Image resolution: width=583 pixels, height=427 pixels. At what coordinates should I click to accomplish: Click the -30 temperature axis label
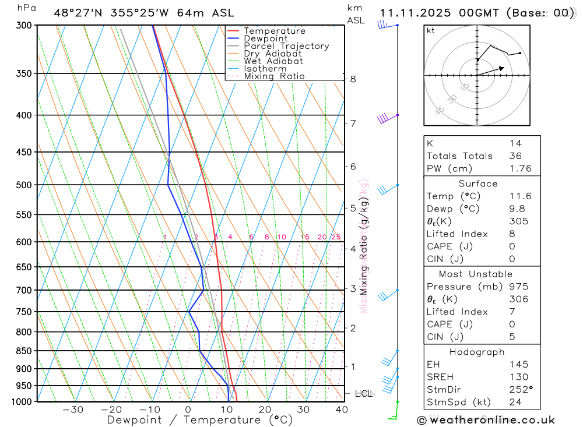(x=73, y=410)
